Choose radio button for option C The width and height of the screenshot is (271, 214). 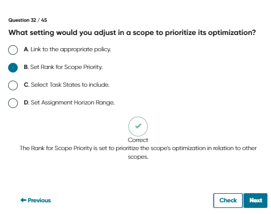click(13, 85)
